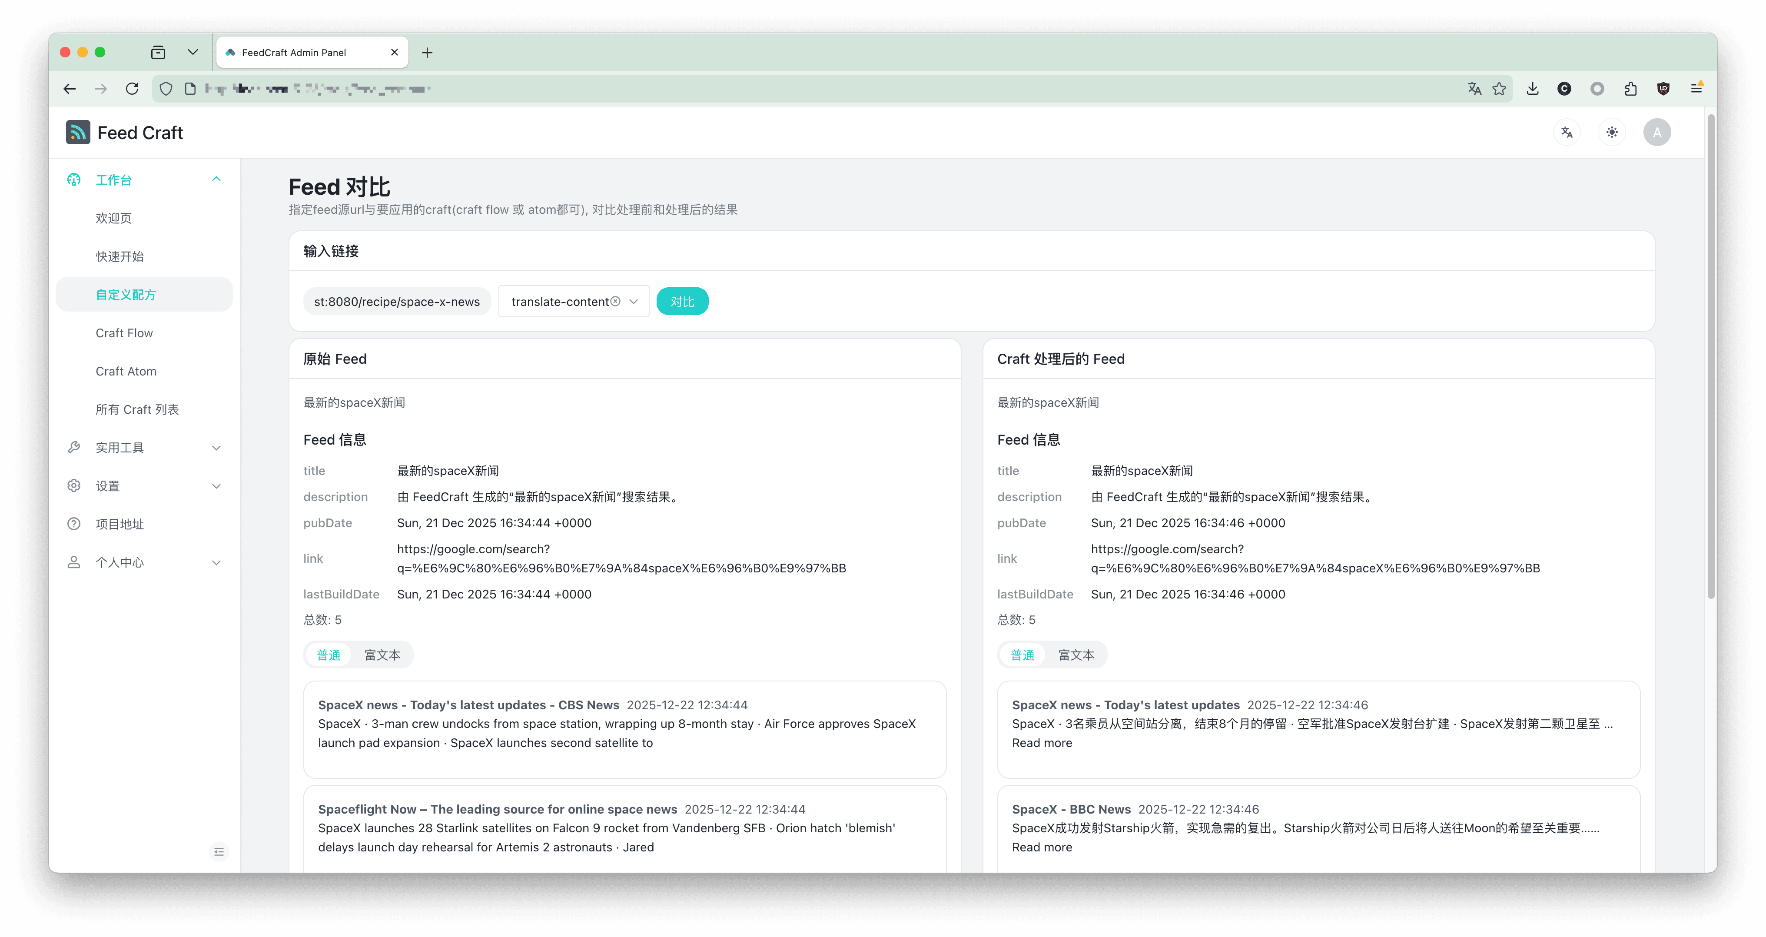Click the language translate icon in app header

(x=1567, y=132)
